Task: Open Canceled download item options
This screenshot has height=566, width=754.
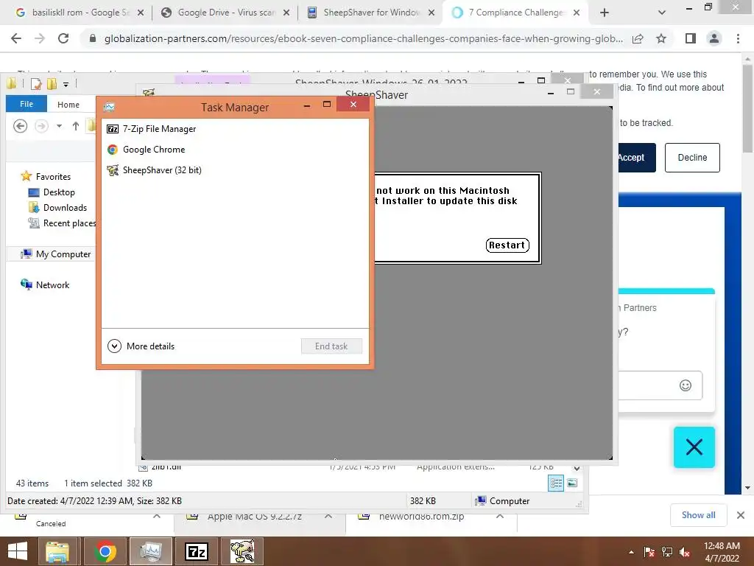Action: tap(156, 516)
